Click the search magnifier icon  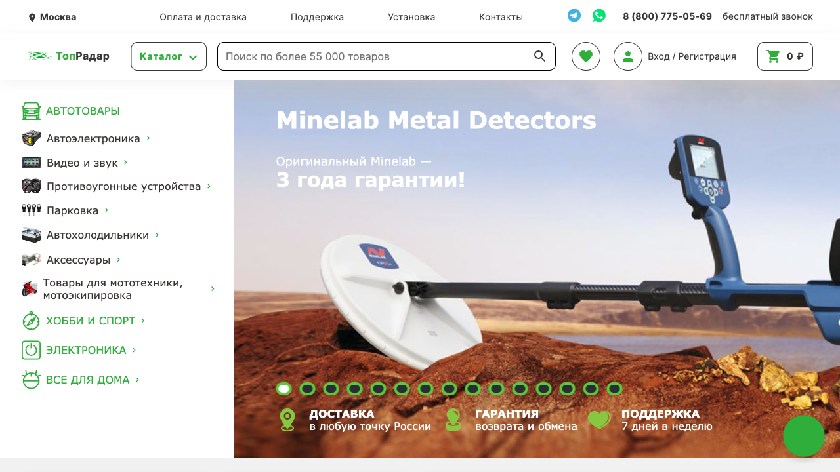540,56
